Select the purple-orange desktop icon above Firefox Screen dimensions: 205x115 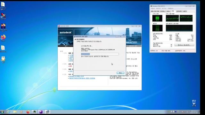(3, 28)
